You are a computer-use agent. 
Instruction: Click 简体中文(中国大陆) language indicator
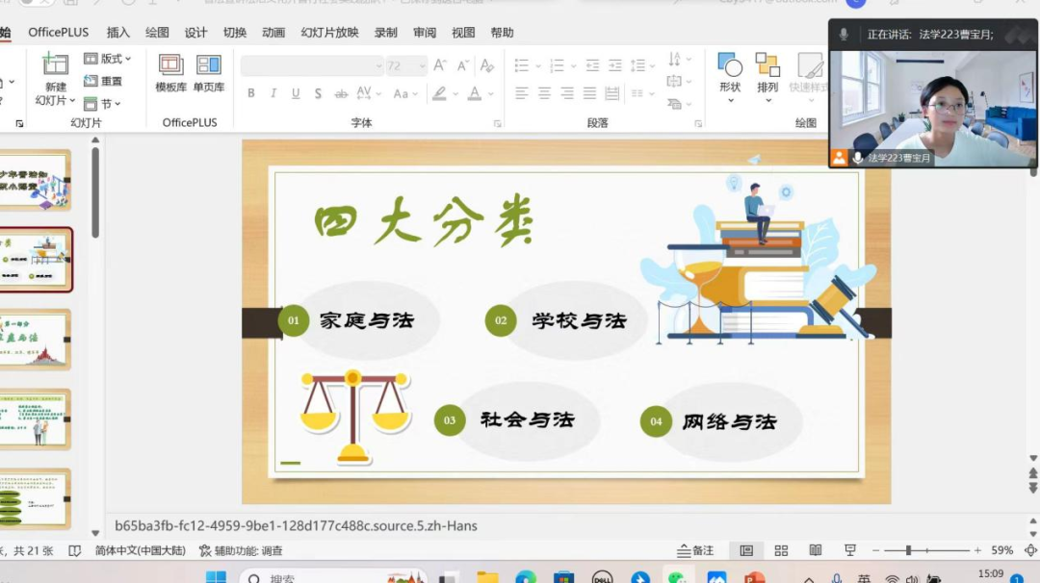coord(141,550)
